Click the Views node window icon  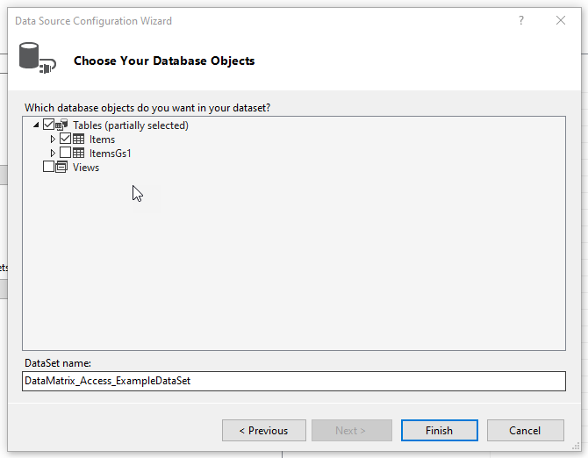[61, 167]
